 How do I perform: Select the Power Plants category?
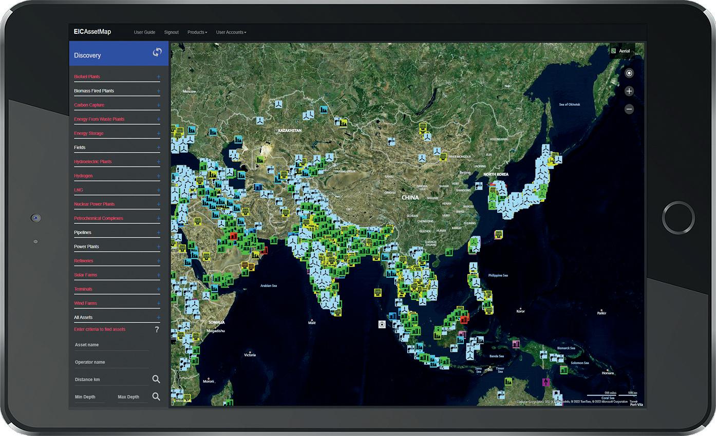point(86,247)
